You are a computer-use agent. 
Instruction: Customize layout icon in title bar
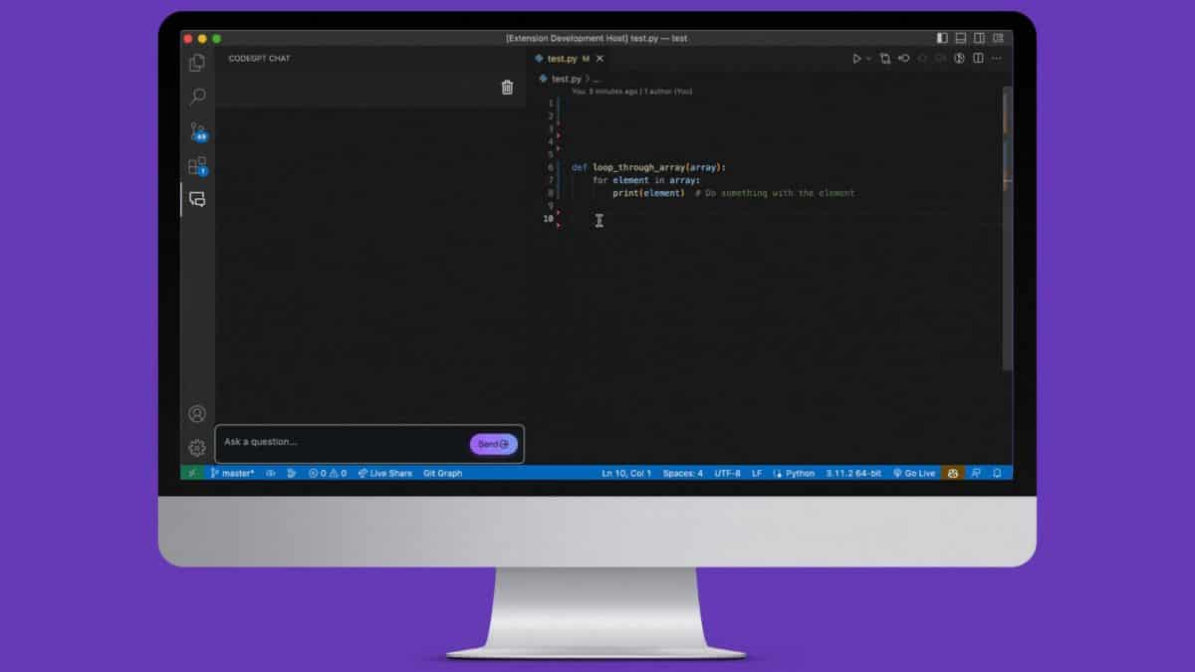point(999,38)
